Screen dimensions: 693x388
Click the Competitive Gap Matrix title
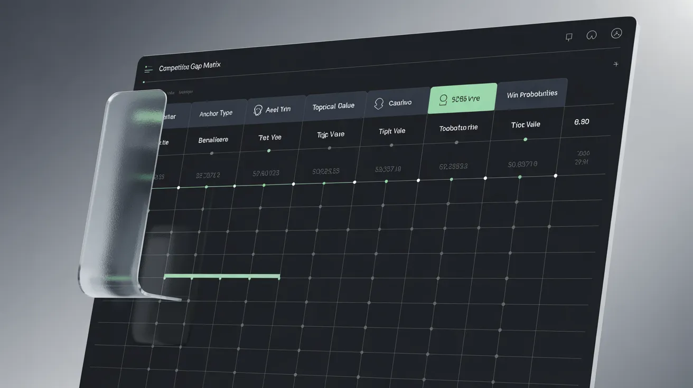click(190, 66)
